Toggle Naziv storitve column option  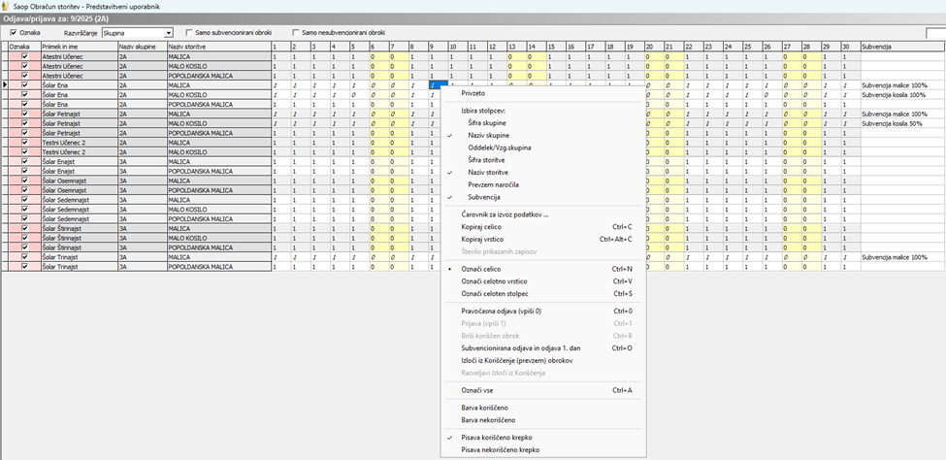(488, 172)
